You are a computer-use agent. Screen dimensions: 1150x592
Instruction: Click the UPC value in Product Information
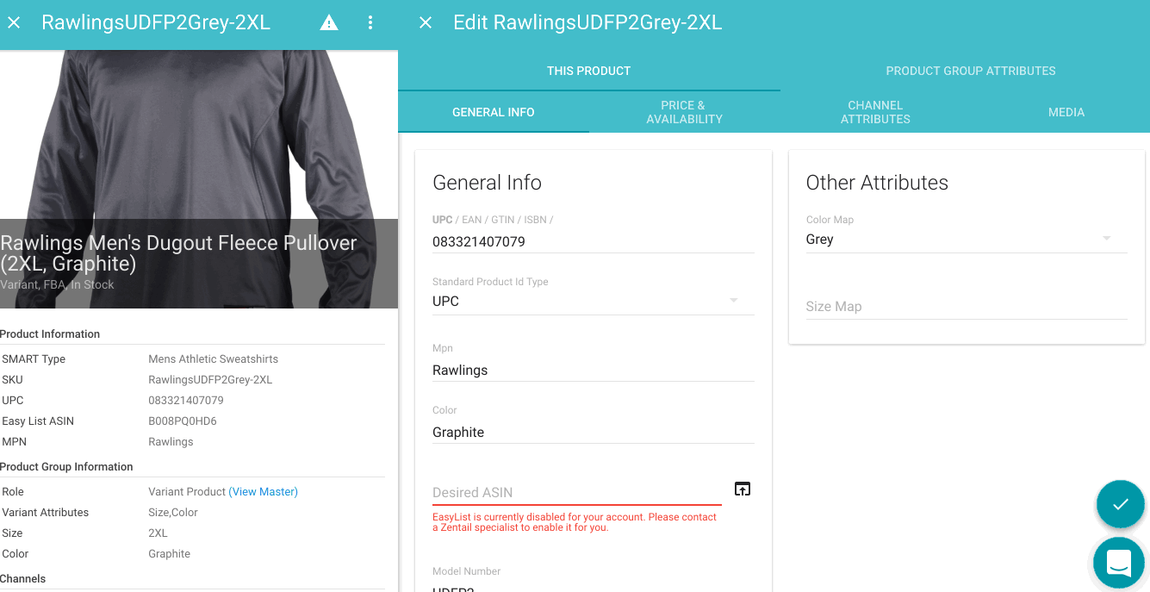click(186, 400)
